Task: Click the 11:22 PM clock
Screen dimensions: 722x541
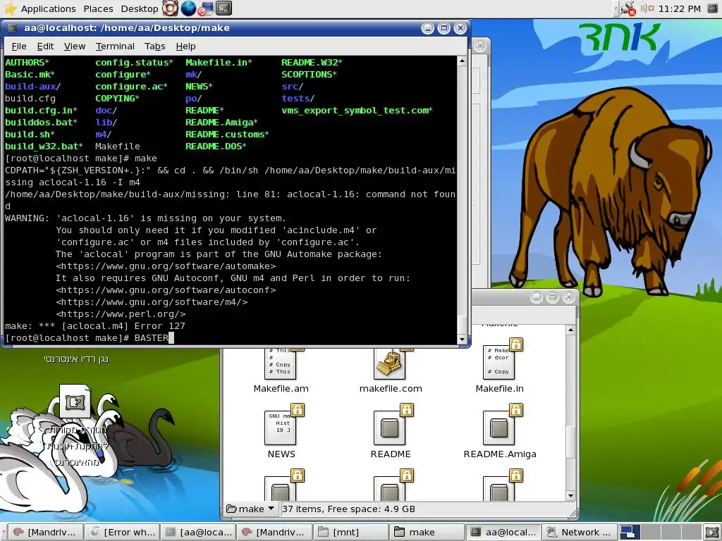Action: (679, 8)
